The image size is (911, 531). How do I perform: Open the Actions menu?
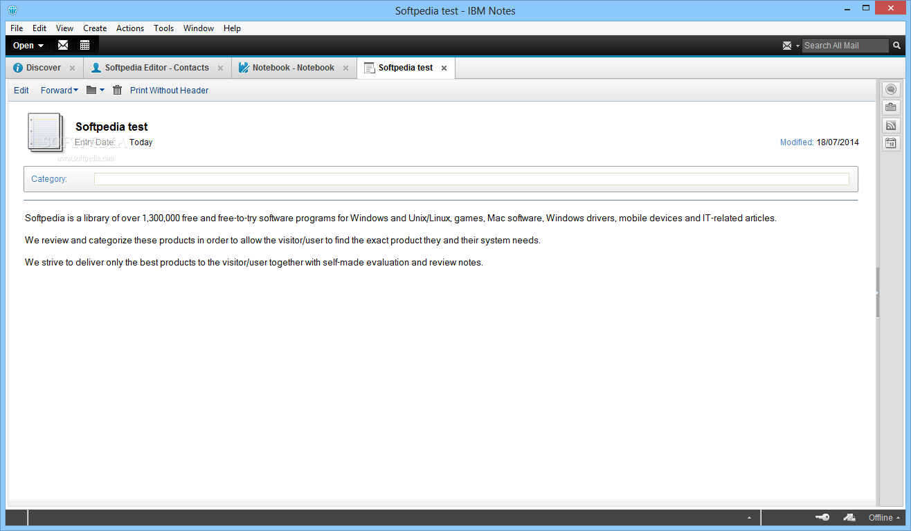click(130, 28)
